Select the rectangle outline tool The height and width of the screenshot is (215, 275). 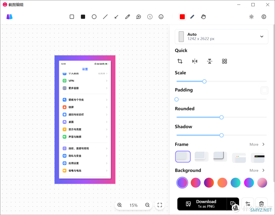72,17
